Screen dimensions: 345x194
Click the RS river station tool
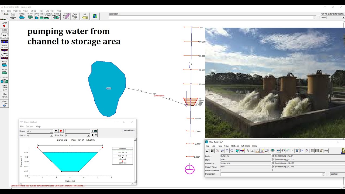pos(85,16)
